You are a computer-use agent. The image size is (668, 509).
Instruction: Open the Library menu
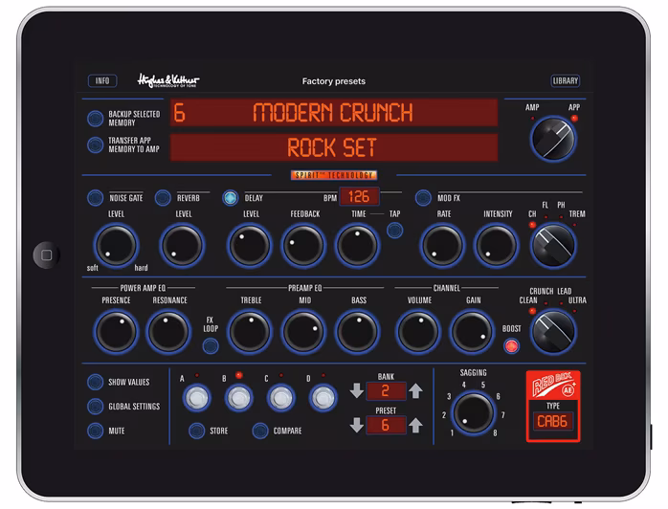[x=566, y=81]
